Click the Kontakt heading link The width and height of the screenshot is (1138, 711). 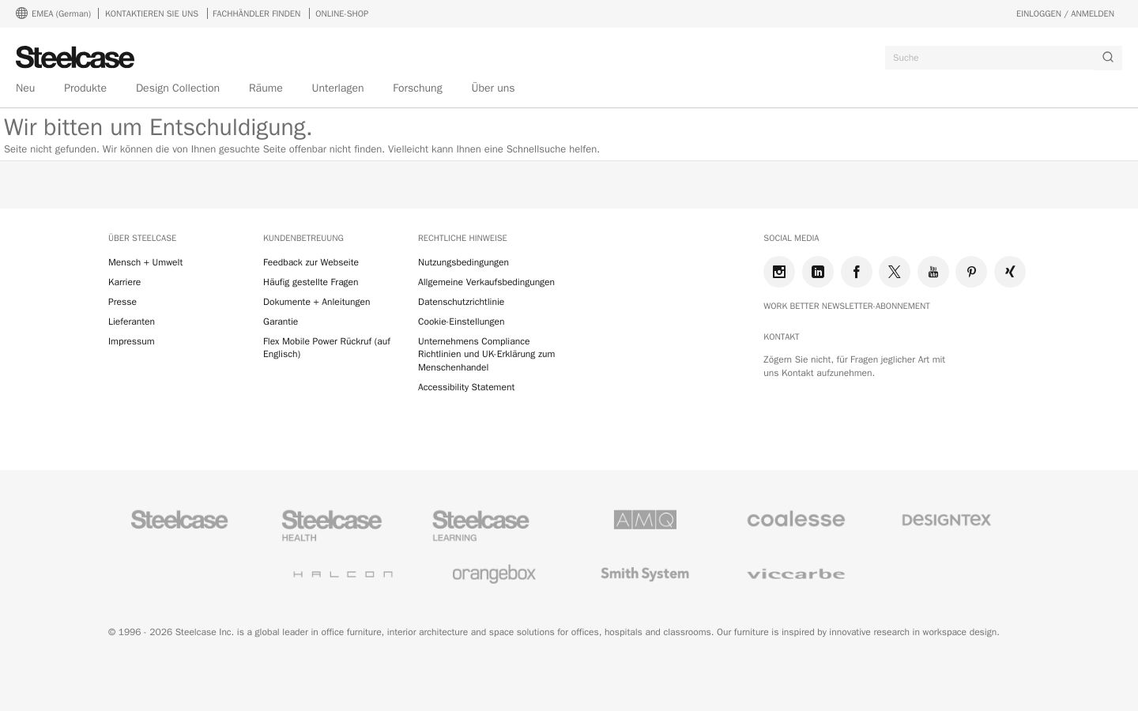(781, 337)
